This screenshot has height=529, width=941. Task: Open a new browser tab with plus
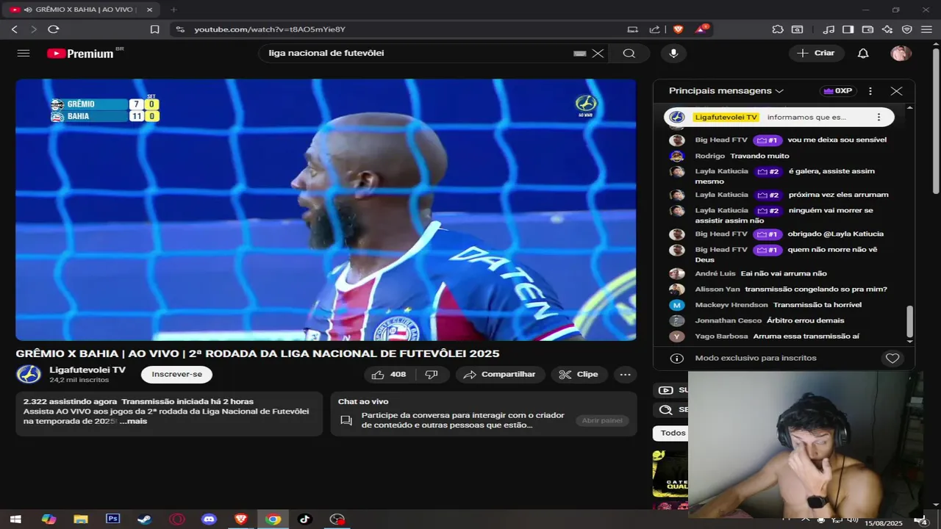click(x=173, y=10)
